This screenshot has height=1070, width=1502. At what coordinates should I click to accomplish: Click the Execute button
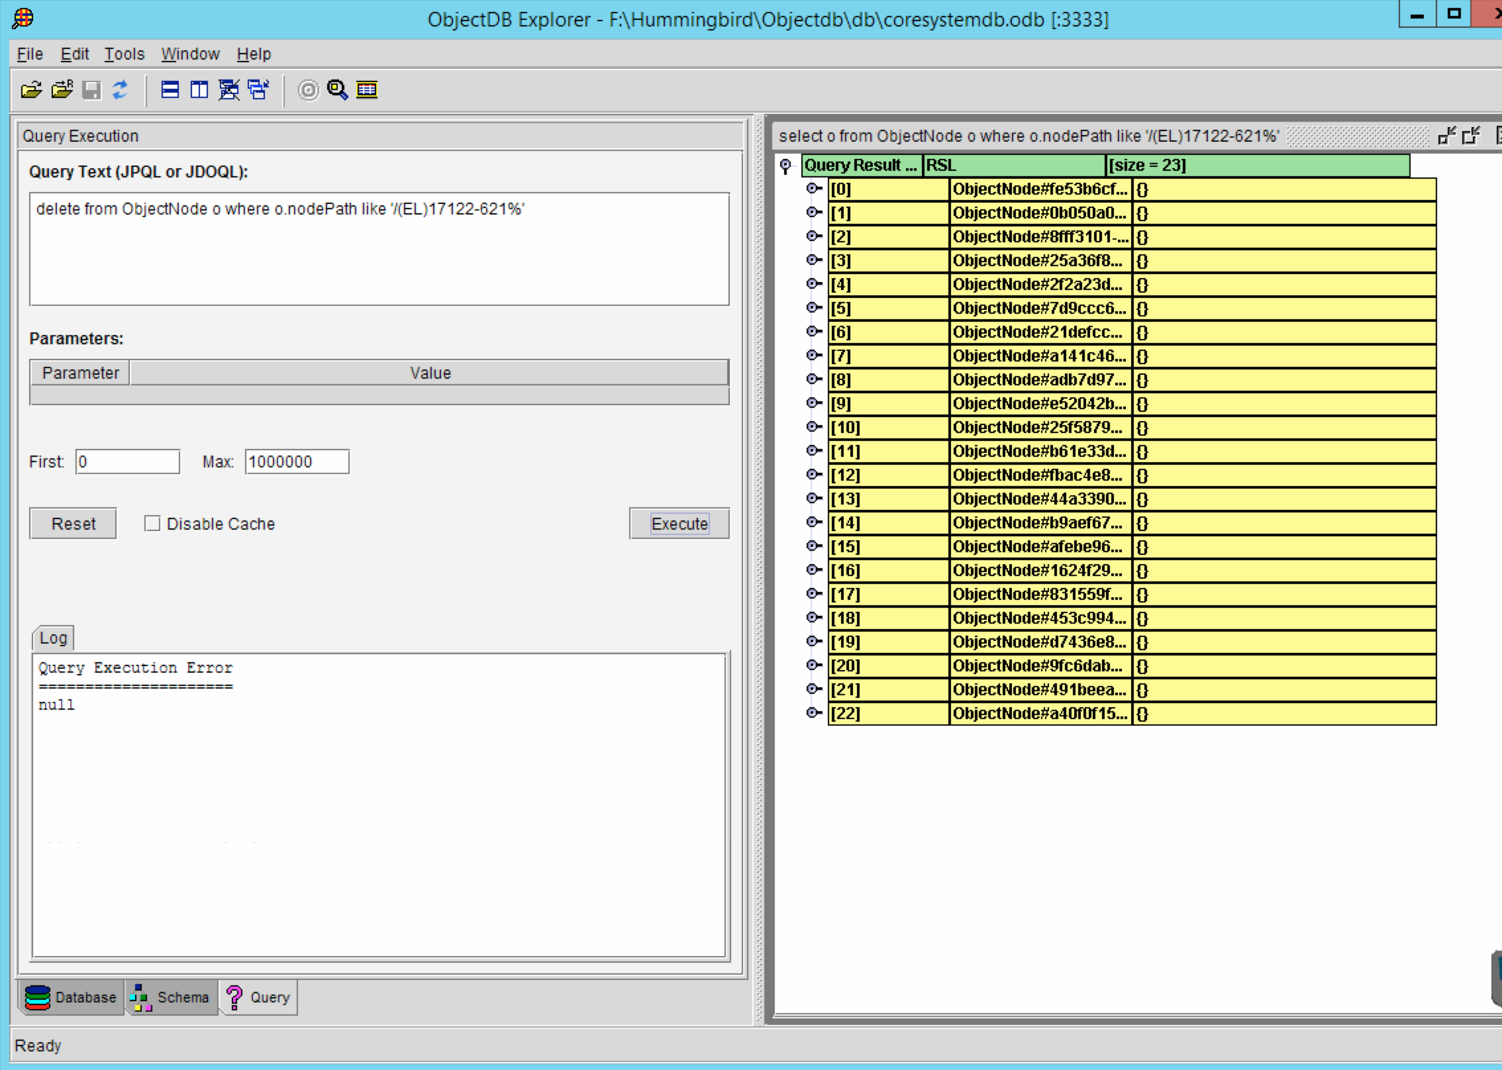point(679,524)
